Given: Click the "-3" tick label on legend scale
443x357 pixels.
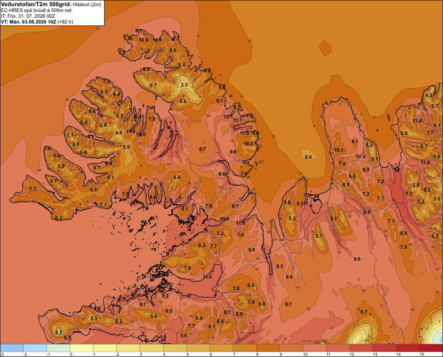Looking at the screenshot, I should pyautogui.click(x=2, y=354).
